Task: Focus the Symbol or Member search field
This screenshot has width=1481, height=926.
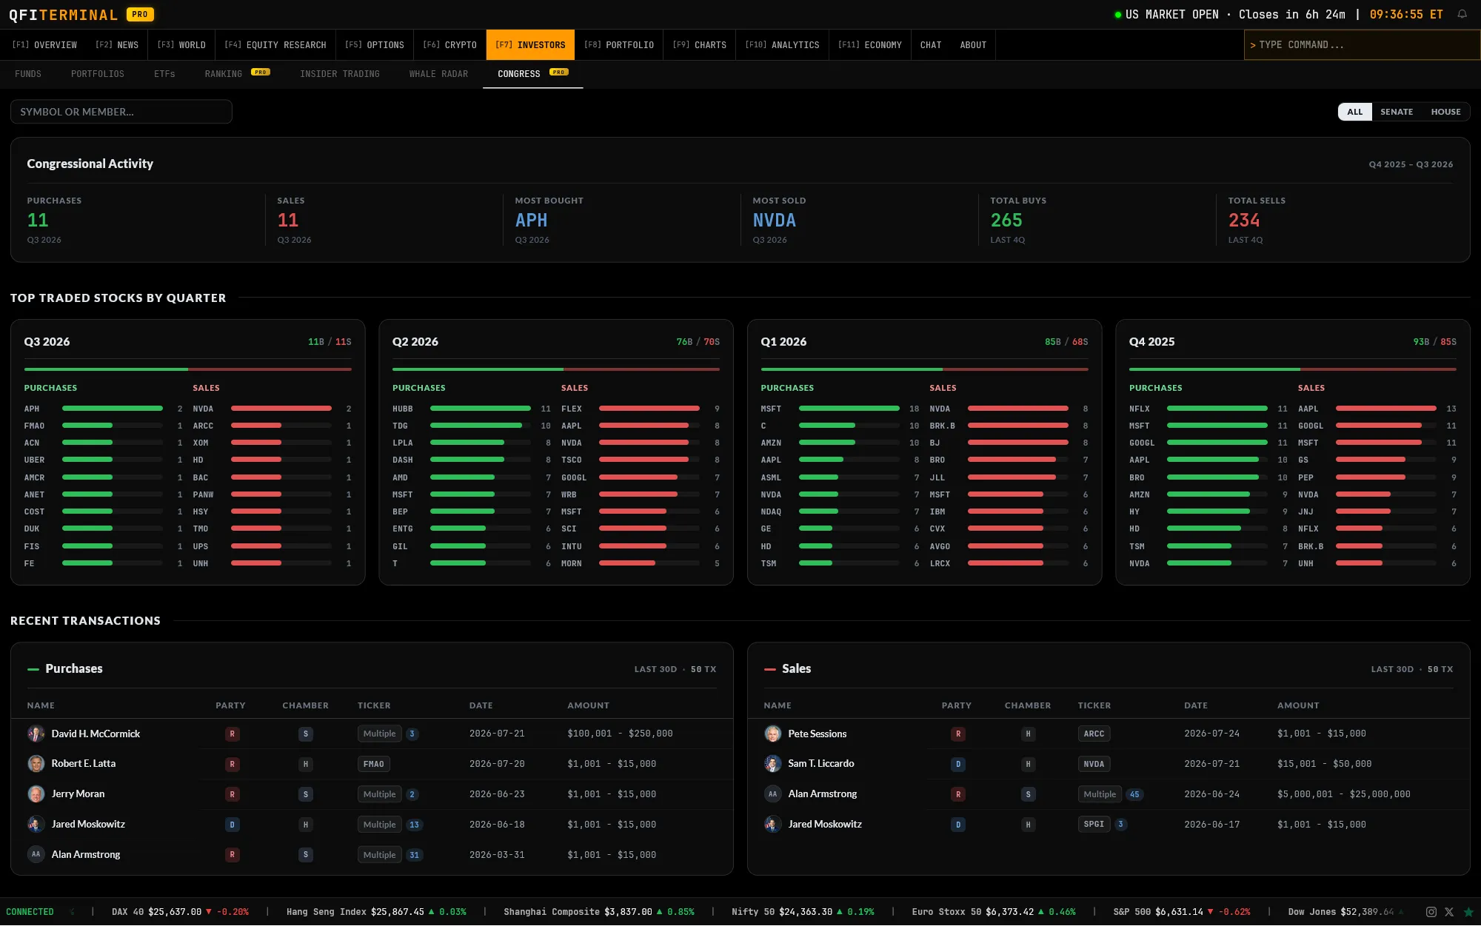Action: point(121,112)
